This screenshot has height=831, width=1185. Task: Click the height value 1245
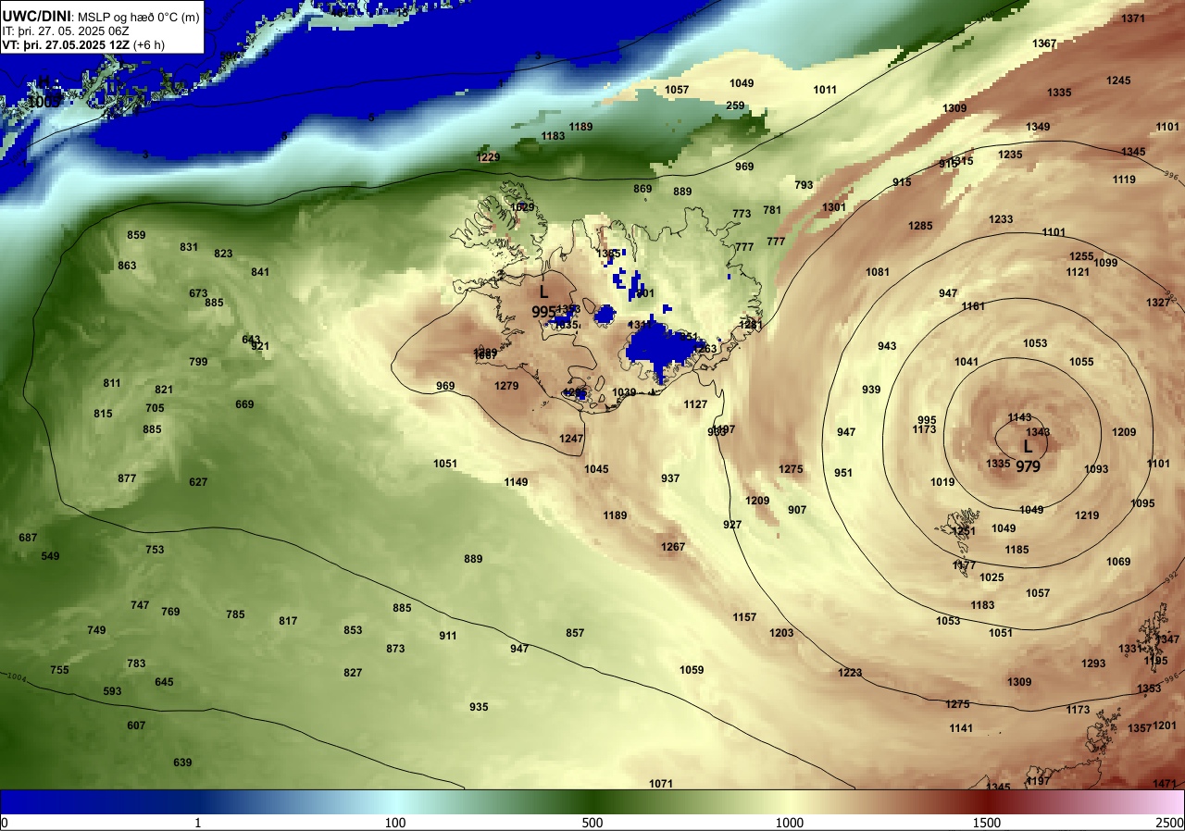click(1118, 81)
